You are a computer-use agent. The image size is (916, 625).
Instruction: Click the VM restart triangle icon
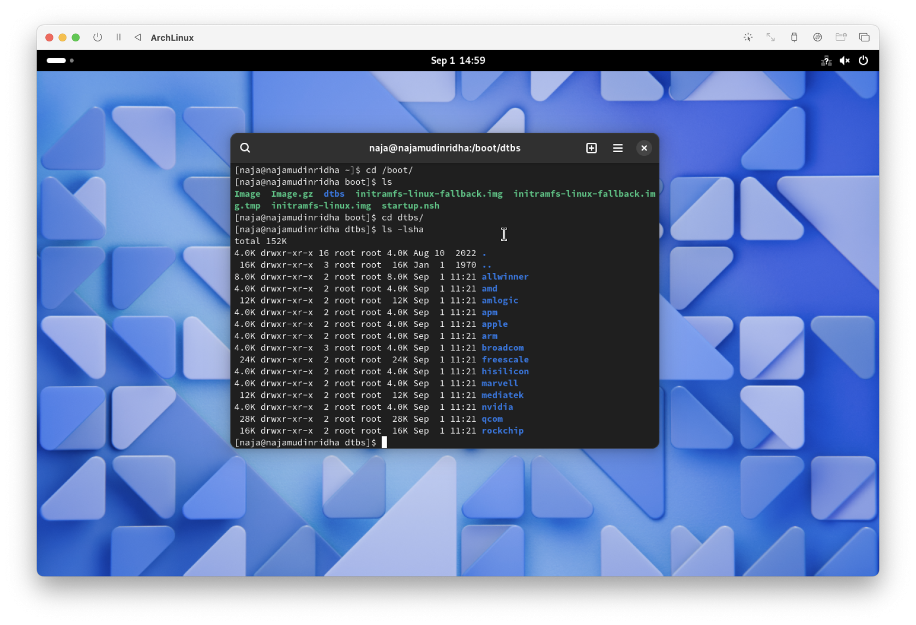[x=138, y=37]
